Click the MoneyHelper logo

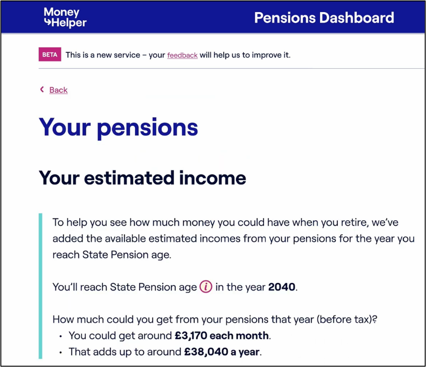click(65, 17)
